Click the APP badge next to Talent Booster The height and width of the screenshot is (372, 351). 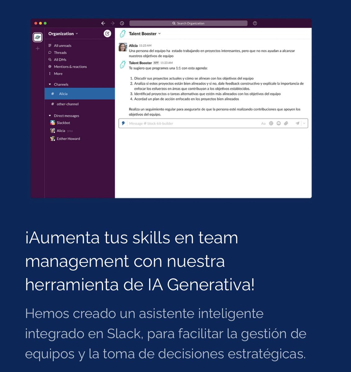[x=156, y=63]
